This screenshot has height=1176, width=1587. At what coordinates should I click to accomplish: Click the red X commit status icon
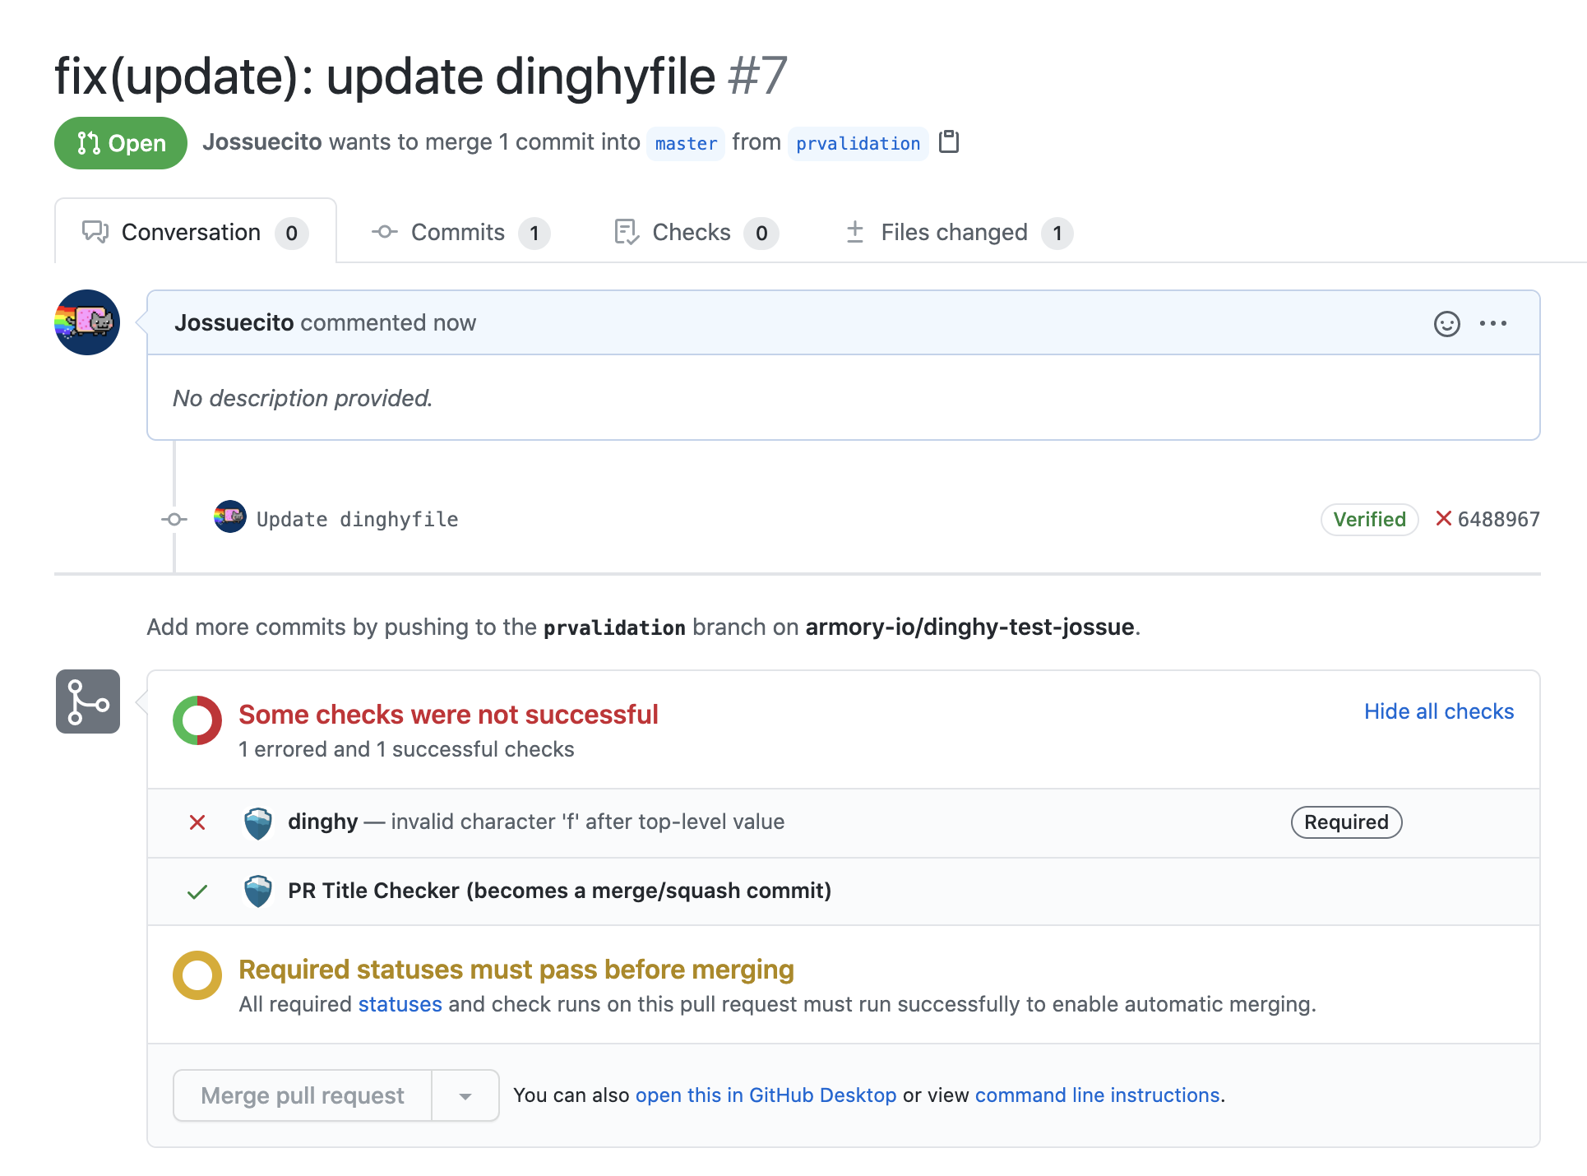pyautogui.click(x=1443, y=518)
